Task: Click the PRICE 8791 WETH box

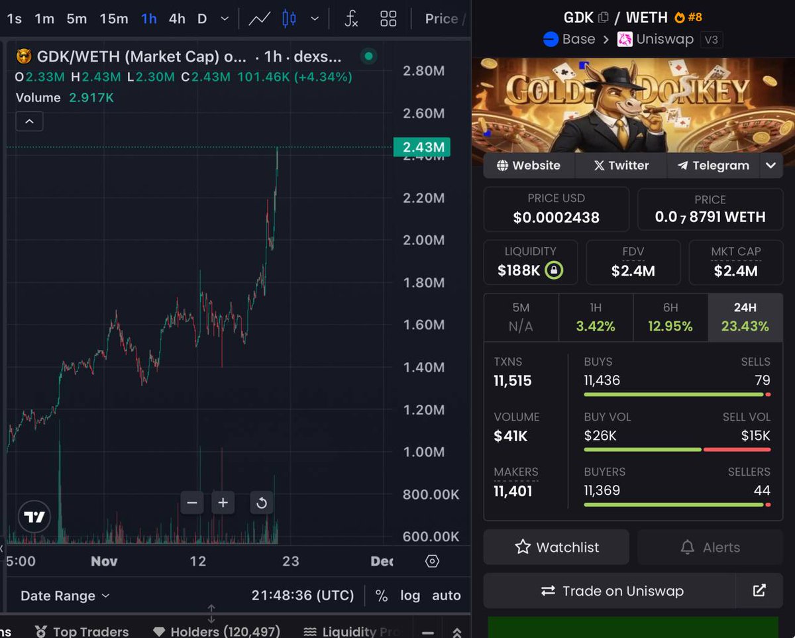Action: pyautogui.click(x=710, y=209)
